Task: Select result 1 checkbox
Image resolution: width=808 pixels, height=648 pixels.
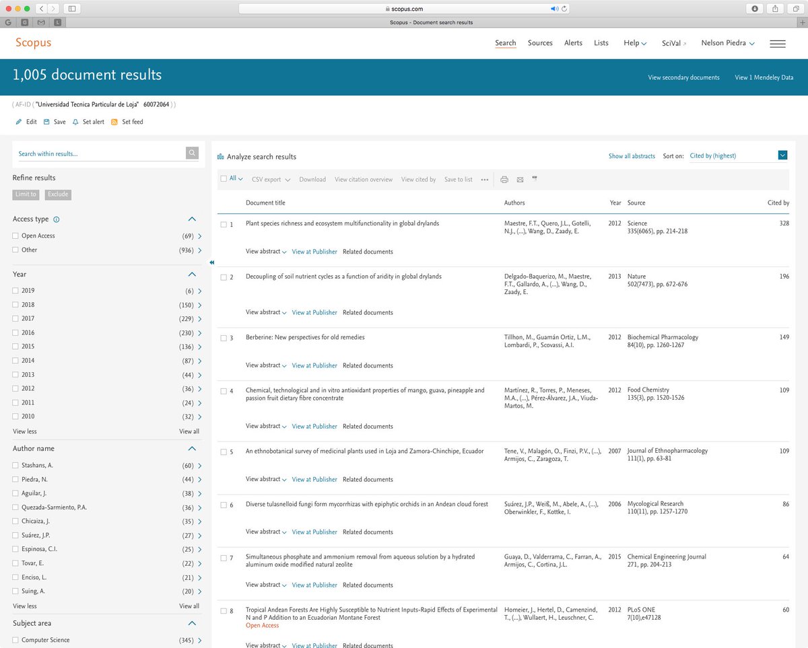Action: pos(224,224)
